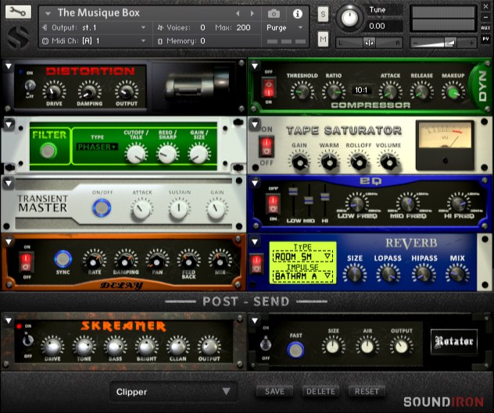Open the Filter module menu arrow
The width and height of the screenshot is (494, 413).
[9, 125]
